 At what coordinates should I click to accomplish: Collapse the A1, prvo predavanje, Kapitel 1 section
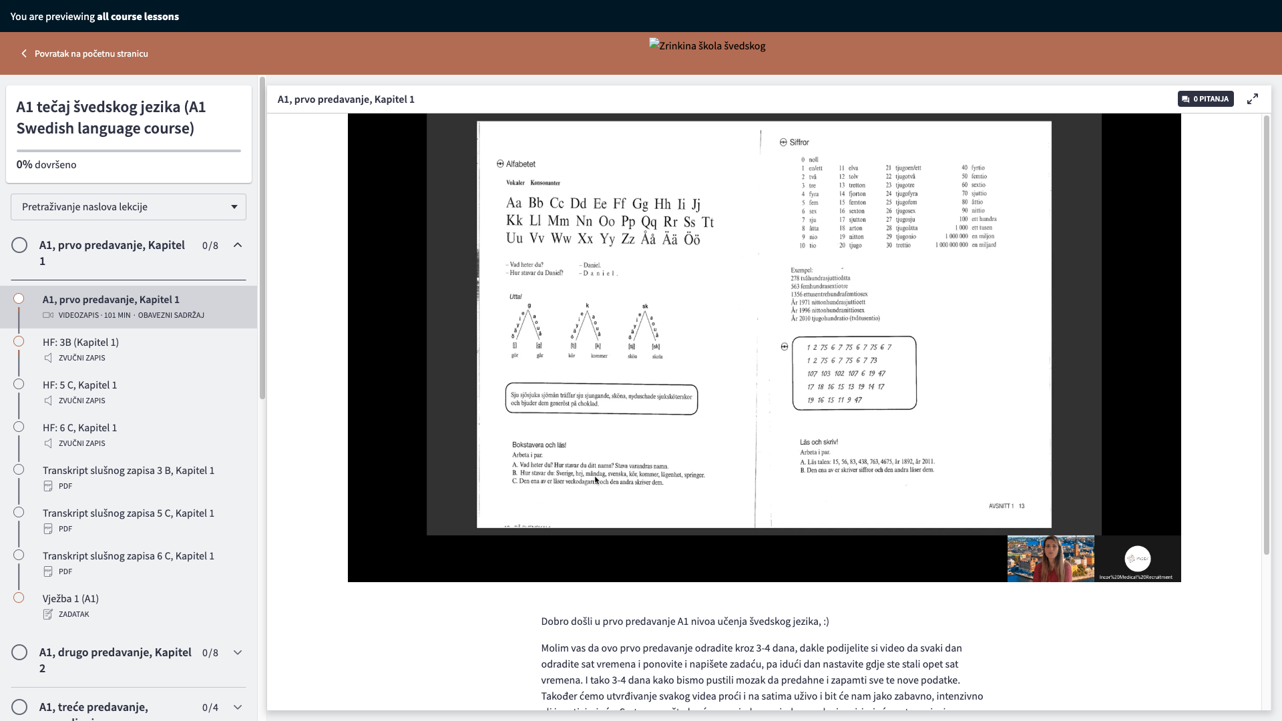[238, 245]
